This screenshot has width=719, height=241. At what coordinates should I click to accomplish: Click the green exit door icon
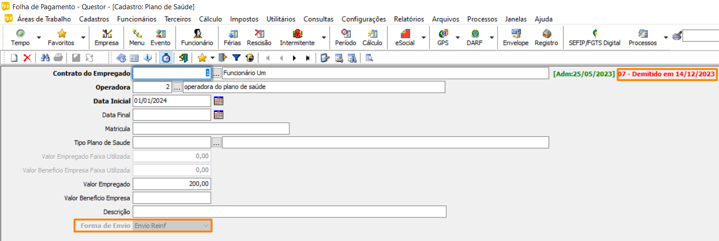coord(183,58)
